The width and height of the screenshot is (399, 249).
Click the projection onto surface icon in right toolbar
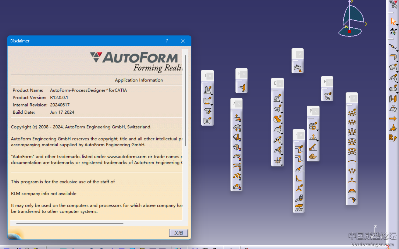393,108
